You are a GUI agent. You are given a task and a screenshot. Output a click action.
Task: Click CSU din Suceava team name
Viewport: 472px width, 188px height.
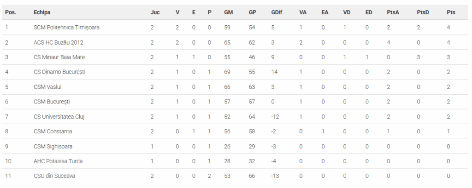54,176
